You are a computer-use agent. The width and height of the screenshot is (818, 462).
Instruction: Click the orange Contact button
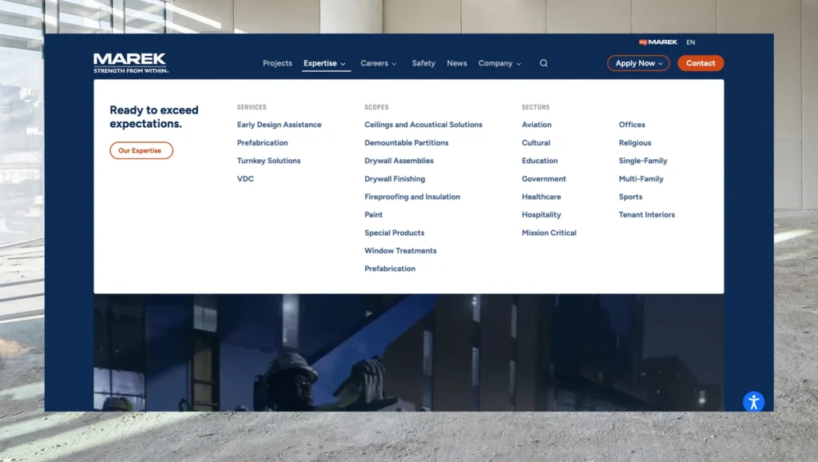pyautogui.click(x=701, y=63)
